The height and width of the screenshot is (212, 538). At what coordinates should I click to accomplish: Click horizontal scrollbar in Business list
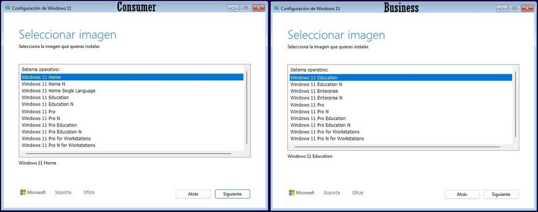pyautogui.click(x=397, y=146)
